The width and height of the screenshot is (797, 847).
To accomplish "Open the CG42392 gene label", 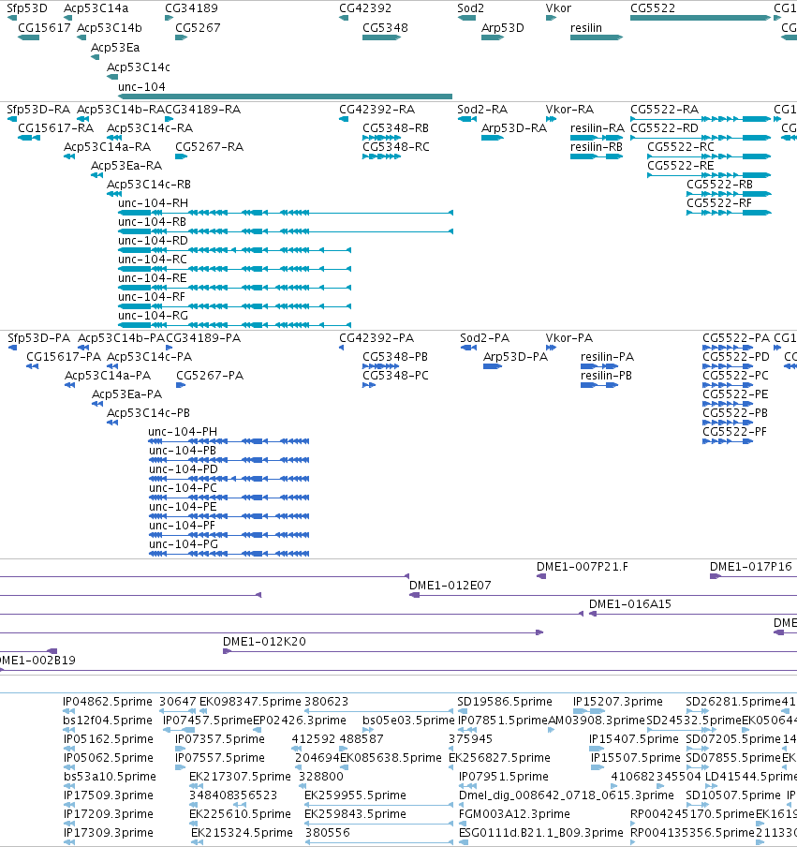I will tap(365, 8).
